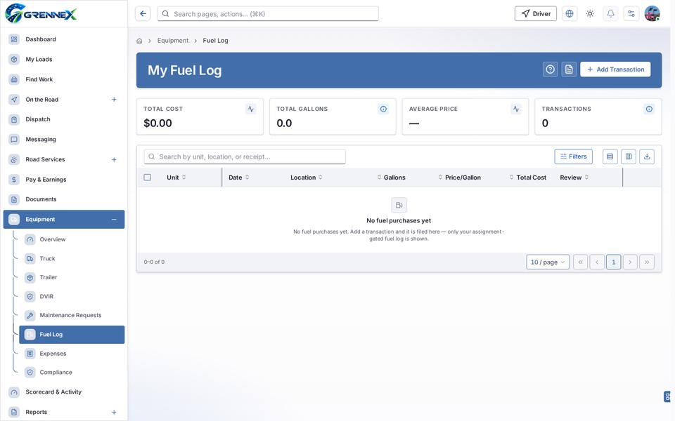Click the document icon beside Add Transaction

tap(569, 69)
